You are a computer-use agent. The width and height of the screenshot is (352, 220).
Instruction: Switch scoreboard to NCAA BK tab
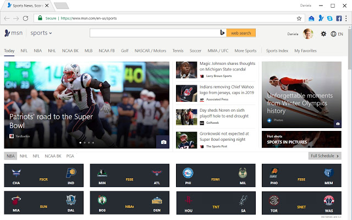53,156
